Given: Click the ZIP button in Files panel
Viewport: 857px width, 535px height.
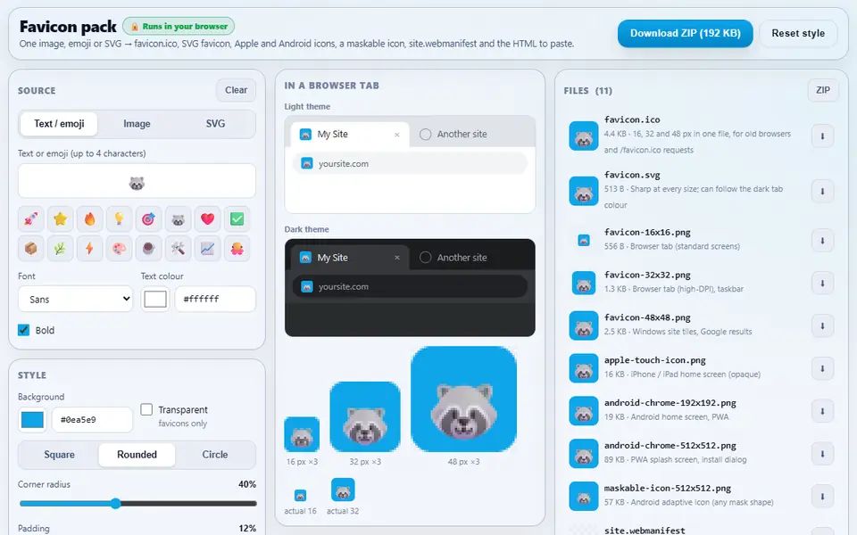Looking at the screenshot, I should [822, 90].
